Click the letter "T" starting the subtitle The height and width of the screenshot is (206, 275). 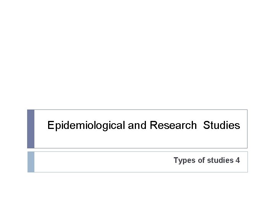point(176,161)
